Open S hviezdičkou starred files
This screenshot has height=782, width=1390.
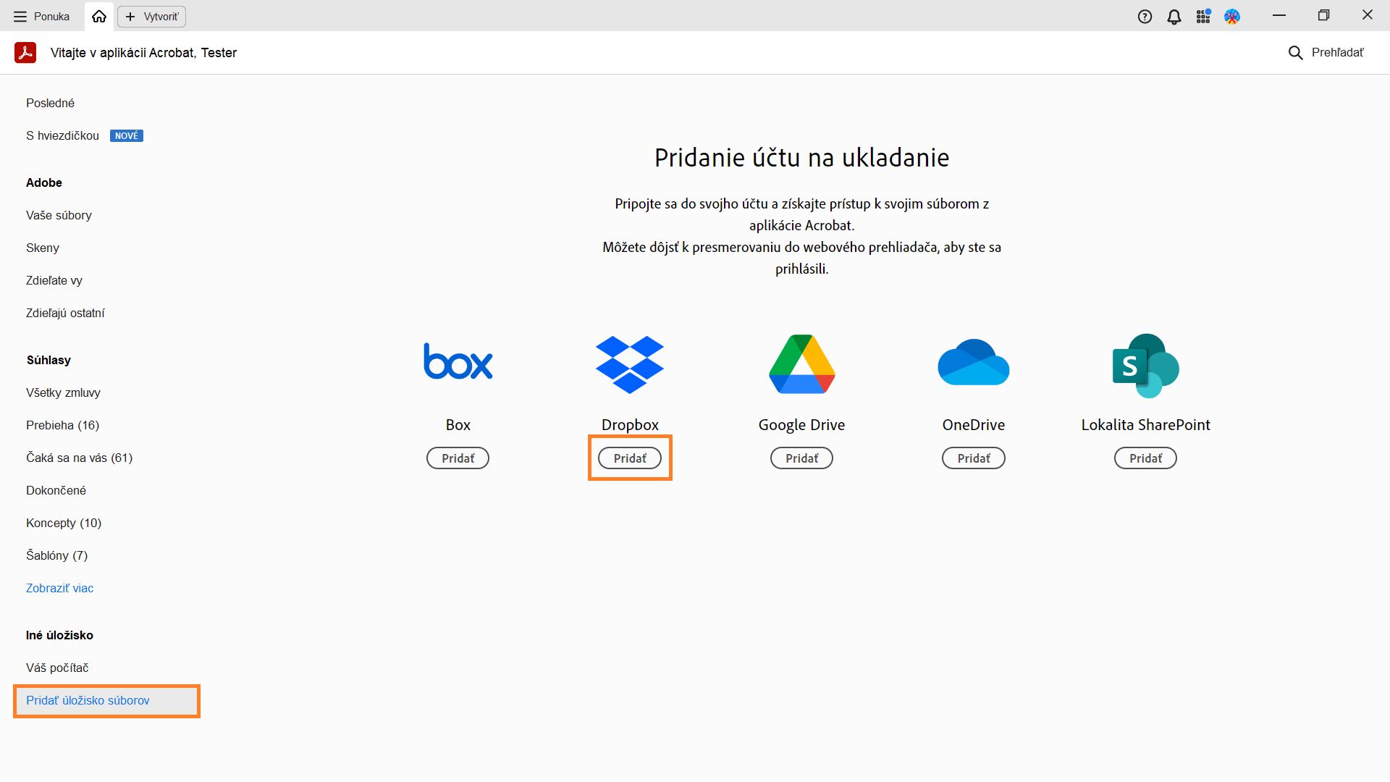62,135
